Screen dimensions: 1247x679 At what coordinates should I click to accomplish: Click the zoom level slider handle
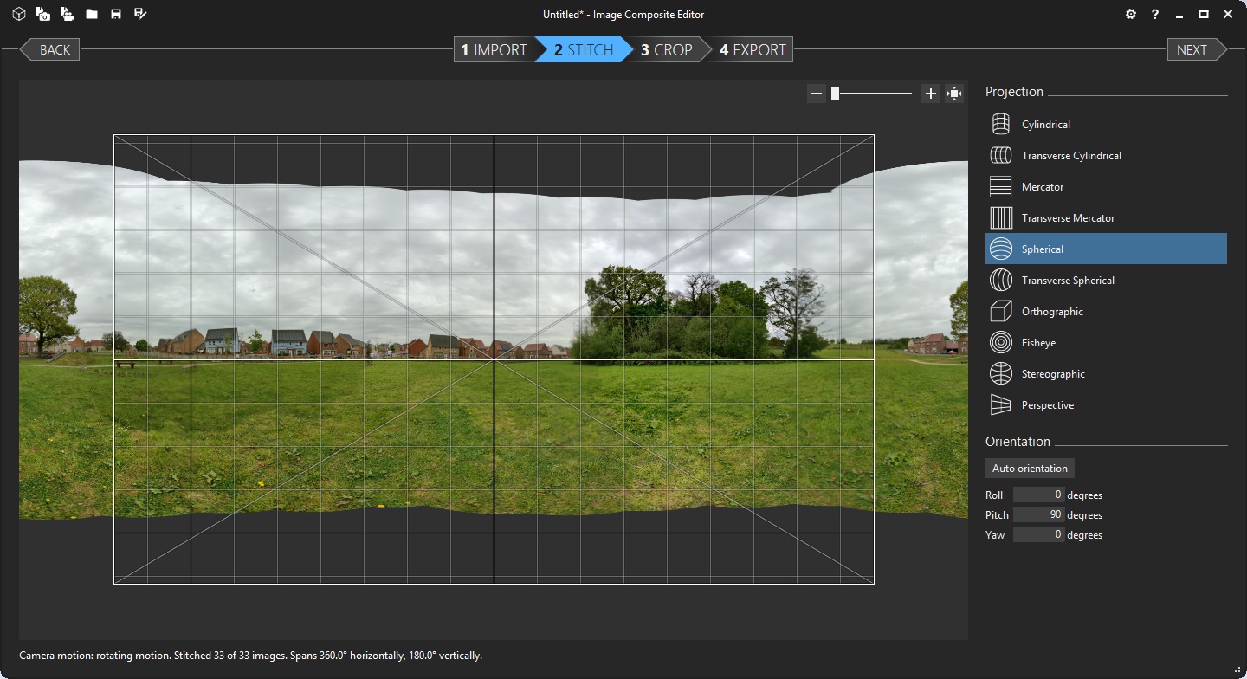[x=835, y=94]
